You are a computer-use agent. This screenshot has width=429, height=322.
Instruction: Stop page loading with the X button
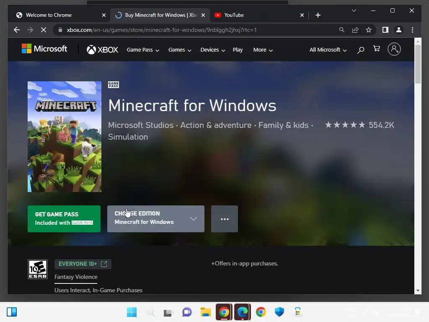pyautogui.click(x=44, y=30)
